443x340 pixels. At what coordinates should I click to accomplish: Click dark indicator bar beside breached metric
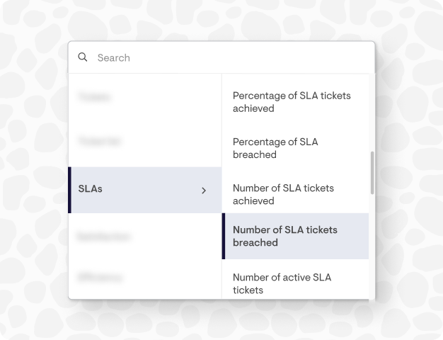pos(224,236)
